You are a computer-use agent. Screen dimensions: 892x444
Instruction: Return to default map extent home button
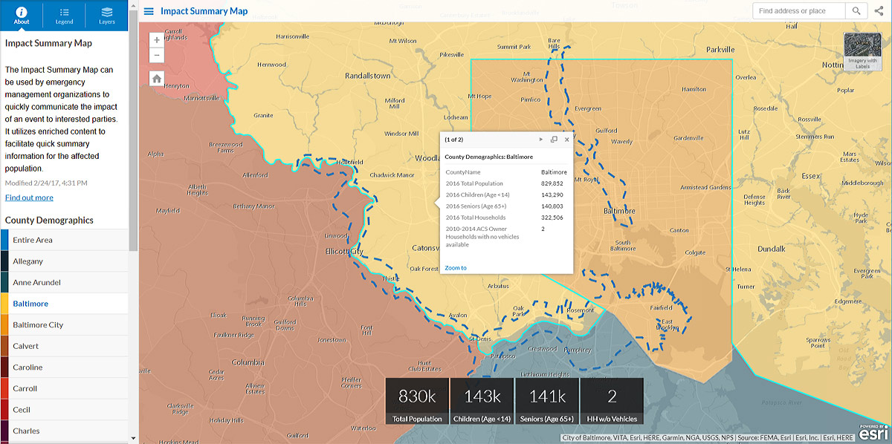pyautogui.click(x=156, y=78)
